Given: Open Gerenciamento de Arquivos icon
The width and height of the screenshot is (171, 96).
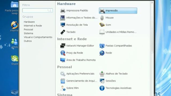Looking at the screenshot, I should point(63,81).
